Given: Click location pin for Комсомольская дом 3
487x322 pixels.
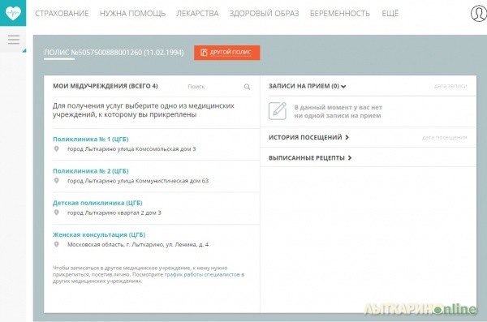Looking at the screenshot, I should pos(56,148).
